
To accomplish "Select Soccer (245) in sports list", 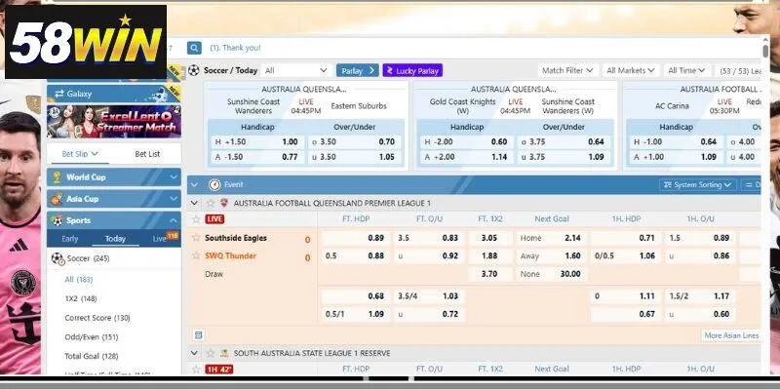I will (x=88, y=258).
